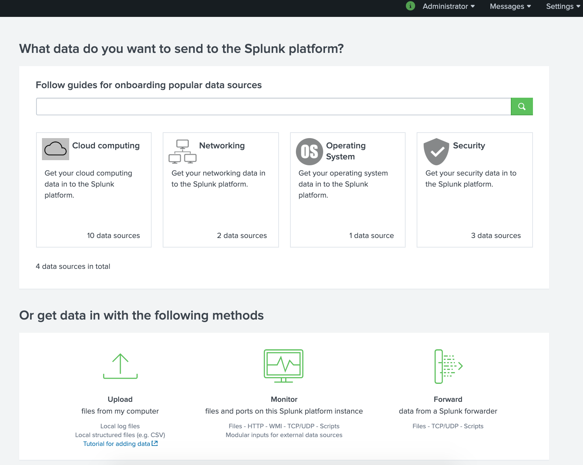Click the Networking computers icon

click(183, 151)
